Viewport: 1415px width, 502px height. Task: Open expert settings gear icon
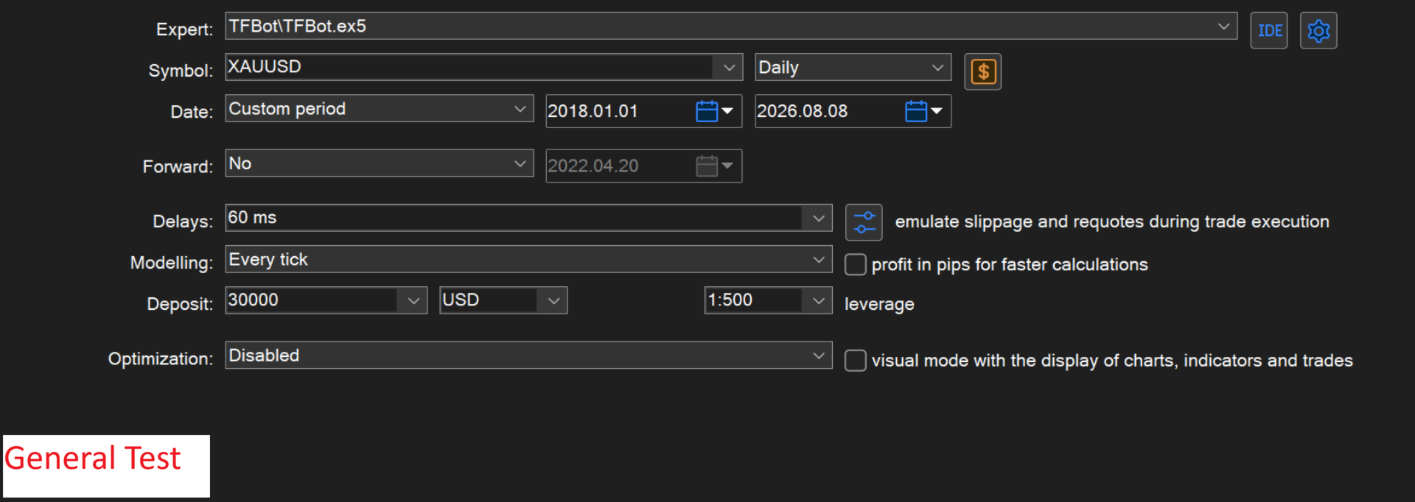[1318, 30]
